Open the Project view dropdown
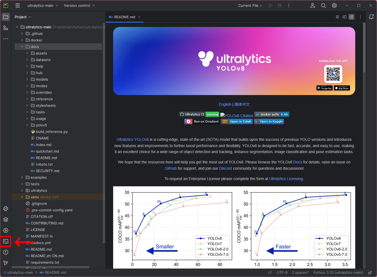 (23, 17)
